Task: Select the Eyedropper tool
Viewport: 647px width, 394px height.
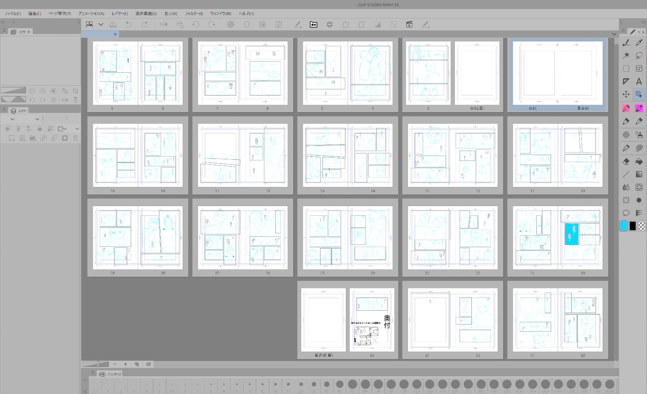Action: coord(639,43)
